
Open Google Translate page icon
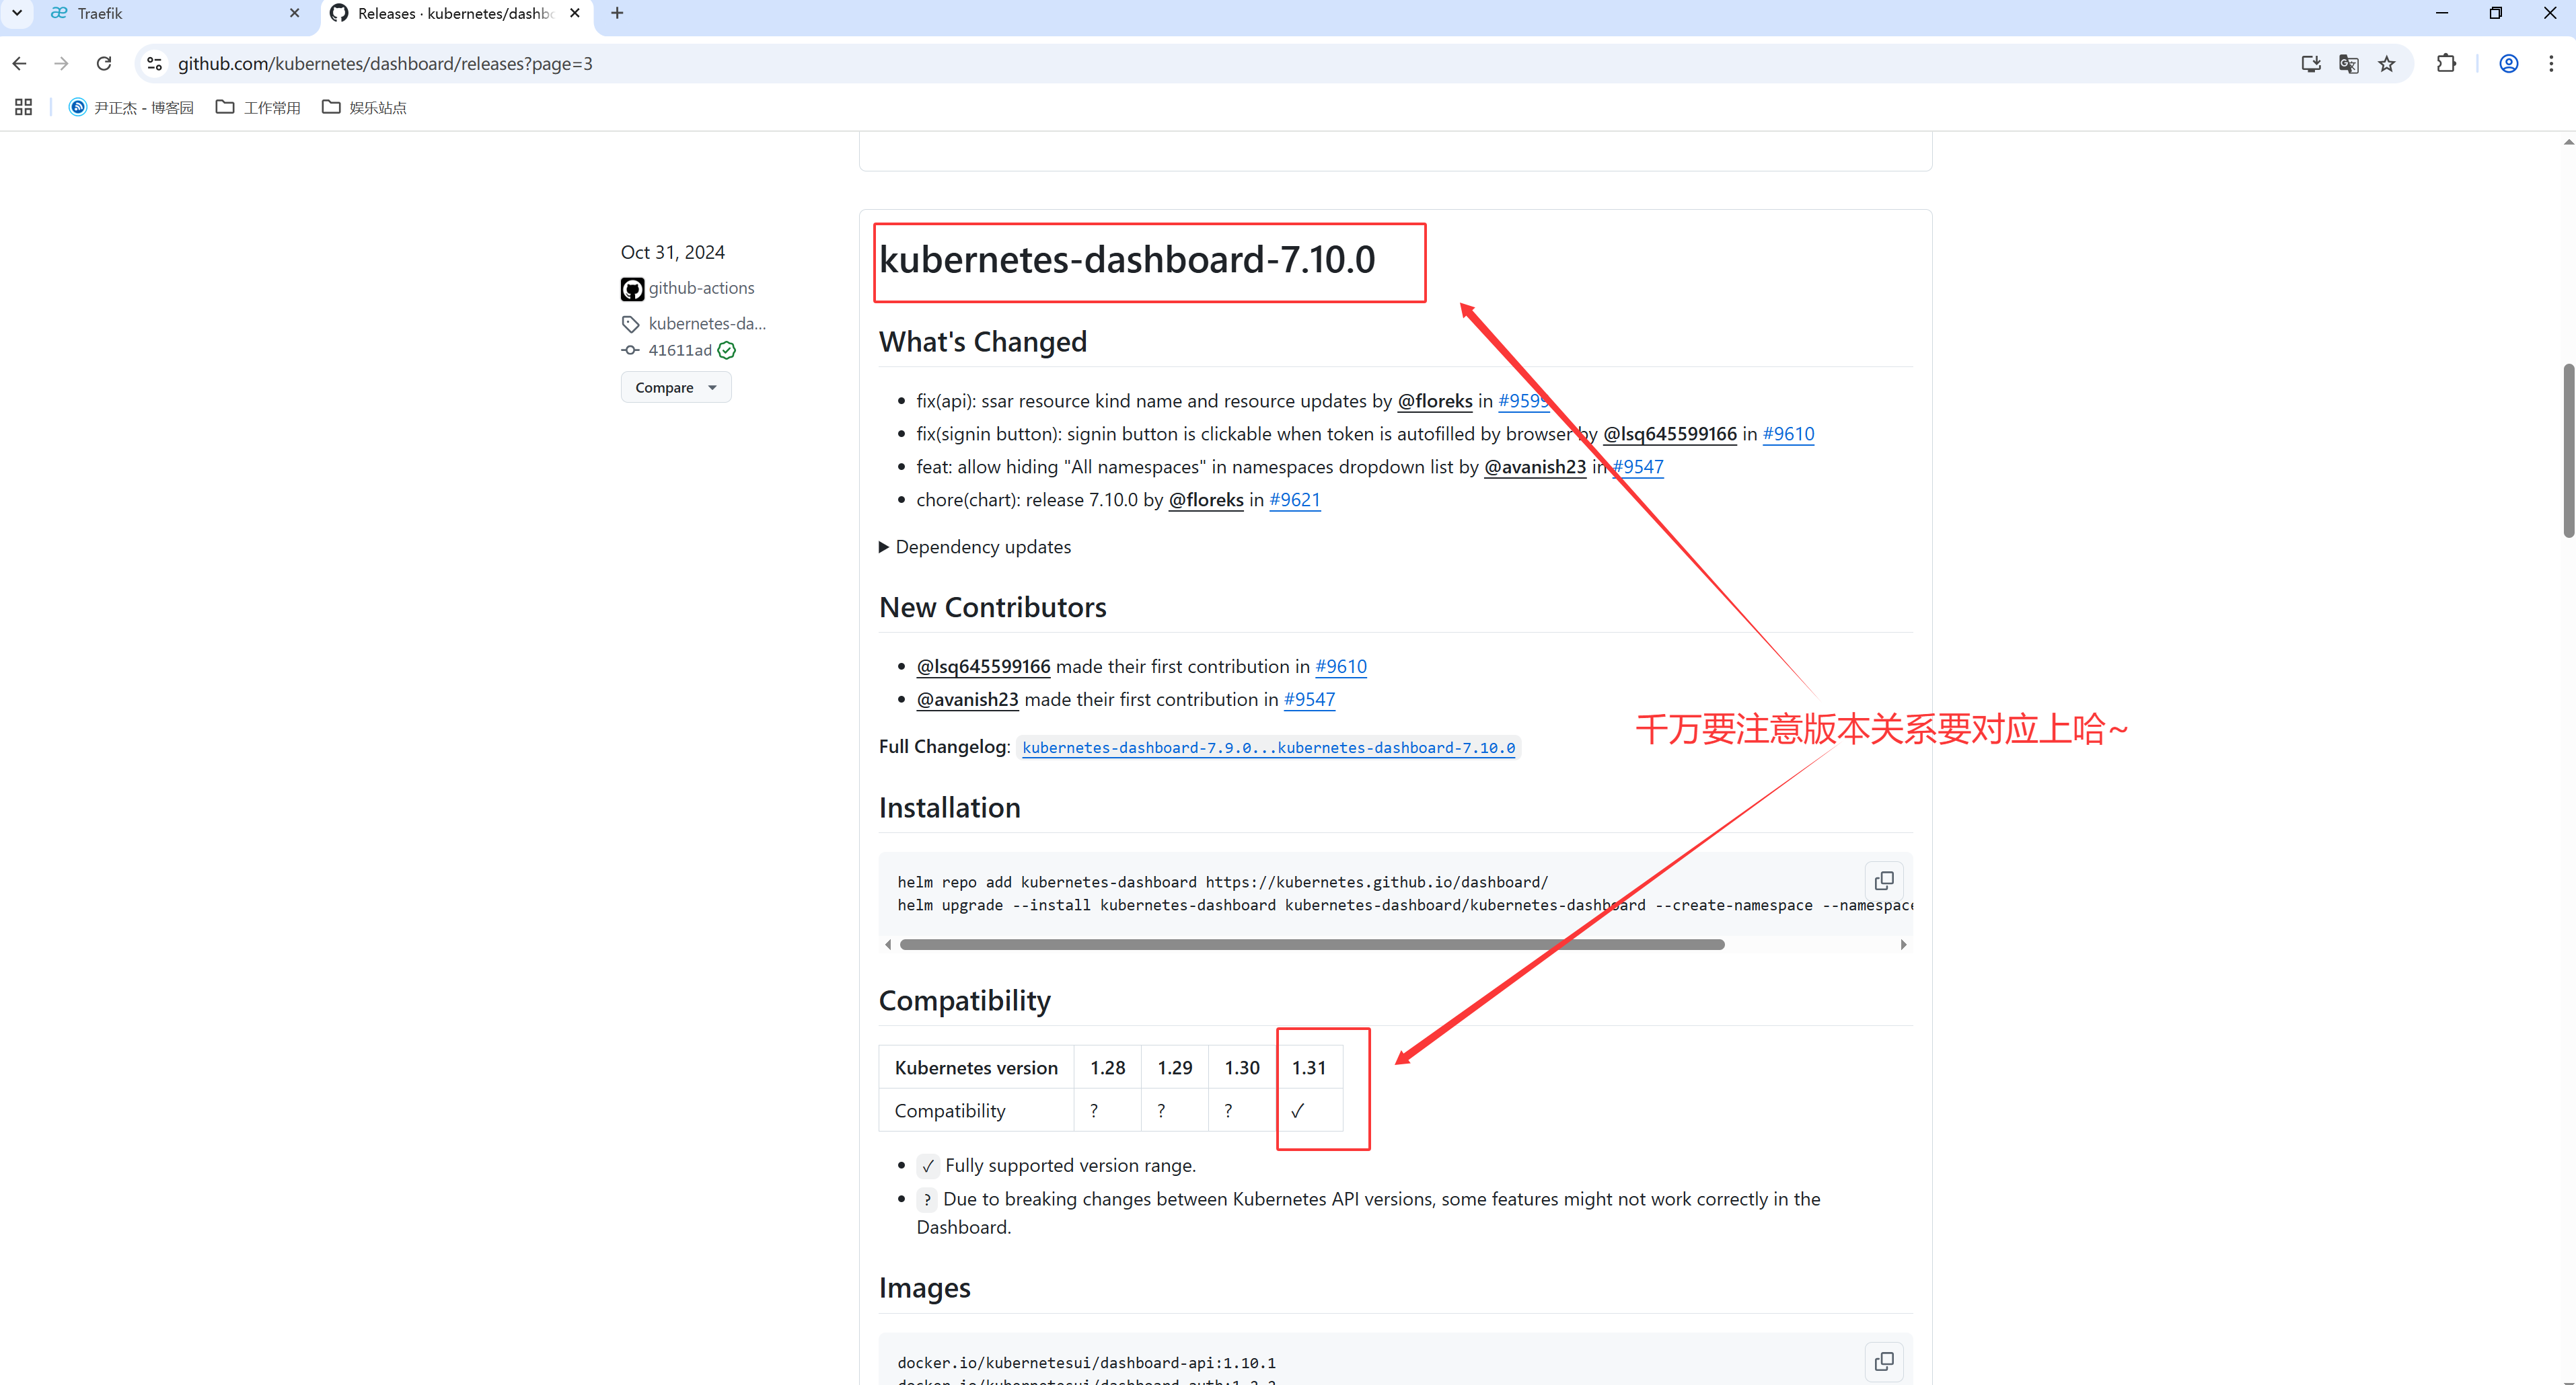click(2348, 64)
